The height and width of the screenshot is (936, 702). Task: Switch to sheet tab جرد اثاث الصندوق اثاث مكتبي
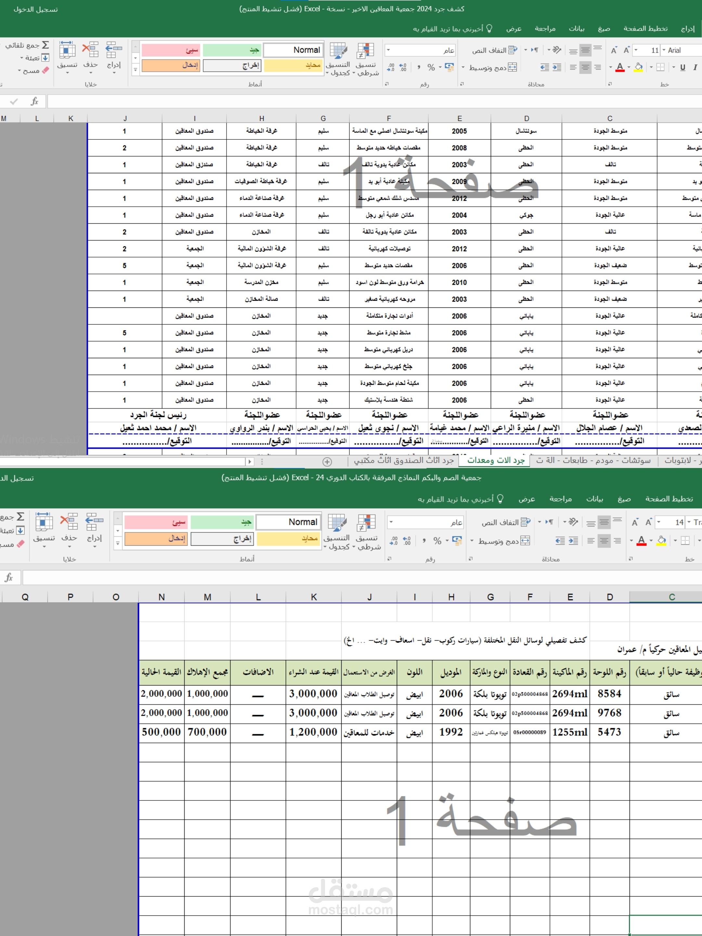[x=404, y=461]
